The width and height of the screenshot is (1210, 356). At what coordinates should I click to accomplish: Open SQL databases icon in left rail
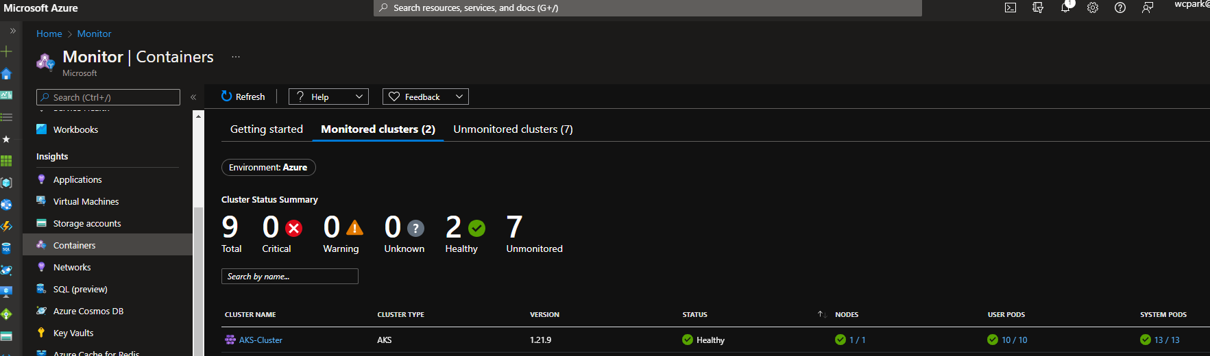(6, 249)
